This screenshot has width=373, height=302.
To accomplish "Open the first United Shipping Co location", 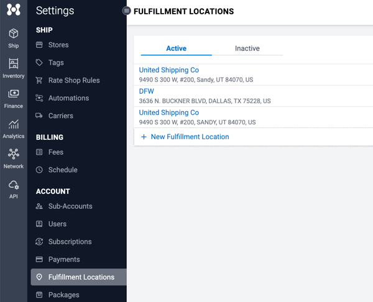I will [169, 70].
